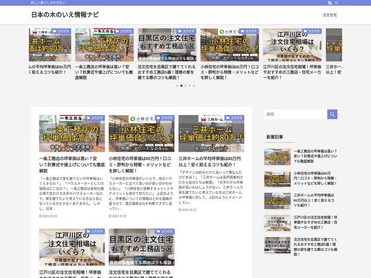Image resolution: width=371 pixels, height=278 pixels.
Task: Open carousel thumbnail 目黒区の注文住宅 おすすめ工務店5選
Action: 167,45
